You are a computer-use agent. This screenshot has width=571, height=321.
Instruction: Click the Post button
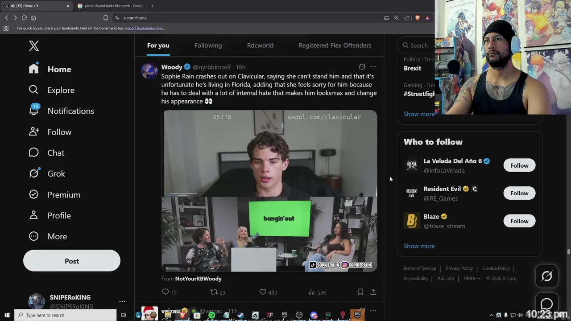pyautogui.click(x=72, y=261)
